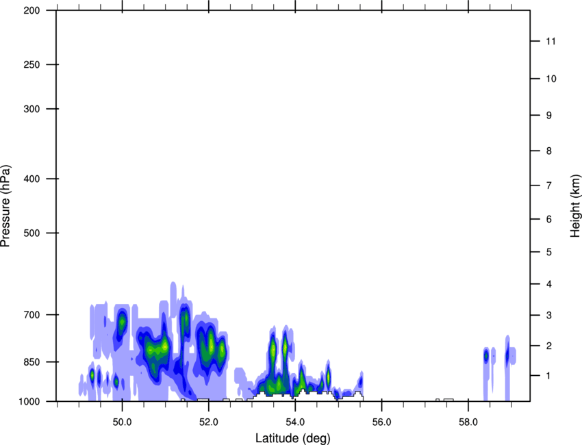Image resolution: width=582 pixels, height=445 pixels.
Task: Pick the 9 km height label
Action: (549, 116)
